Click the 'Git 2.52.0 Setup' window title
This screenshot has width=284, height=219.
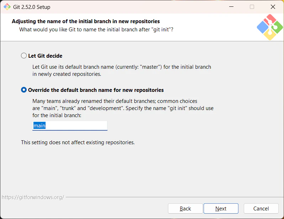32,7
